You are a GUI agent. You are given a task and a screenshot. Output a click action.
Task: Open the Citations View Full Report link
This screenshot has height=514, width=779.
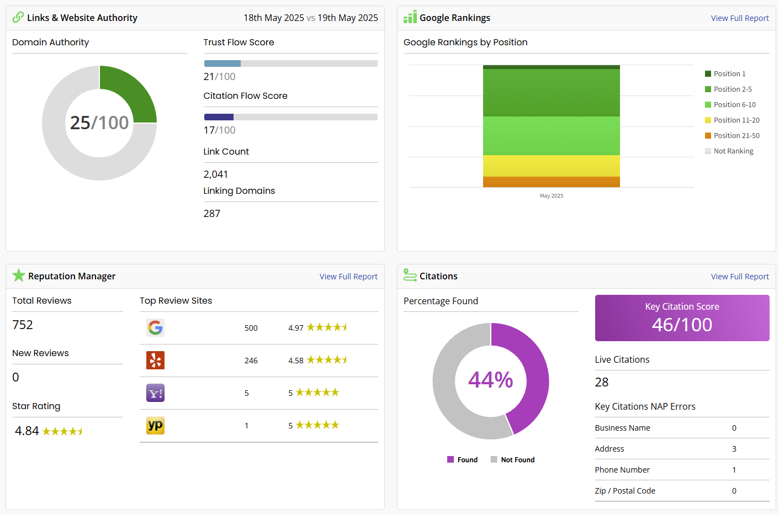739,277
